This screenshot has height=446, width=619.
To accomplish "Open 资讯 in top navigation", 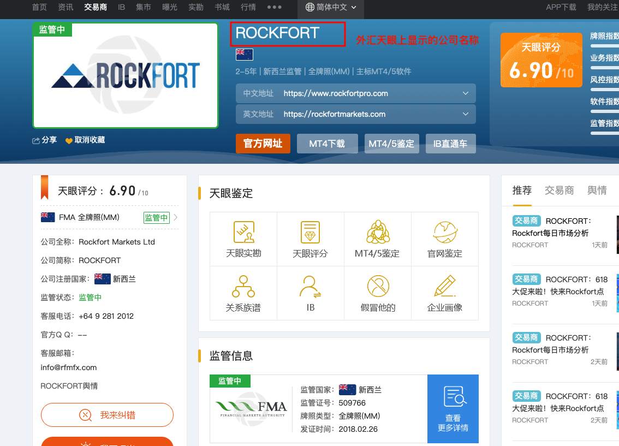I will click(x=66, y=7).
